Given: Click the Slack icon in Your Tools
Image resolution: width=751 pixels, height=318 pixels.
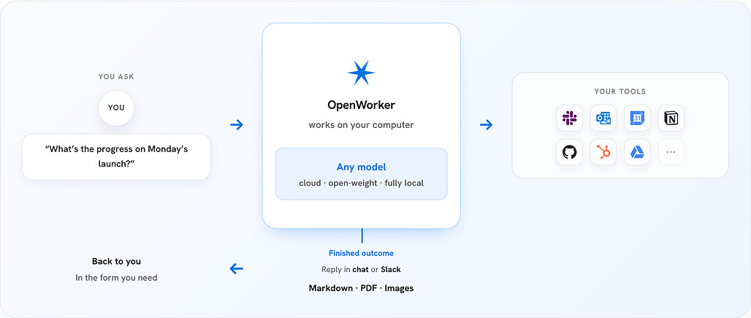Looking at the screenshot, I should click(x=570, y=118).
